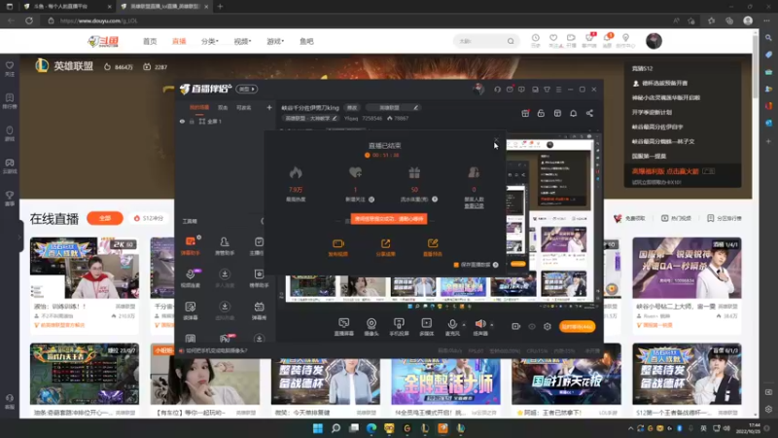Select the S12冲分 filter tag

point(149,218)
